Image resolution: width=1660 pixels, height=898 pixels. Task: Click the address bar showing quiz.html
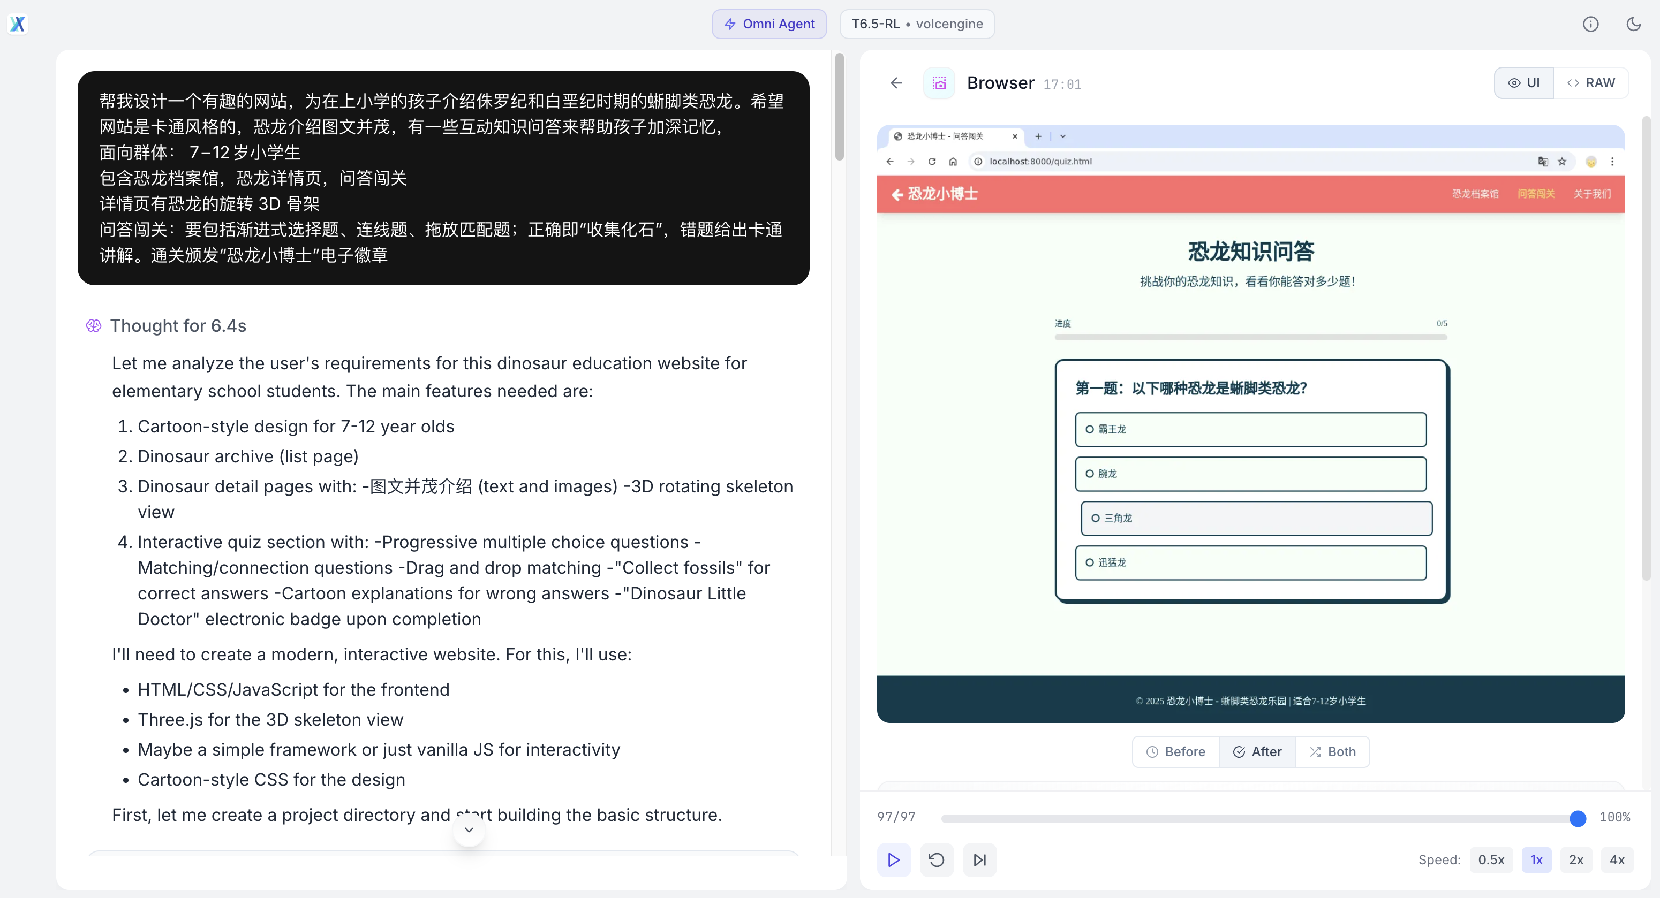tap(1040, 162)
